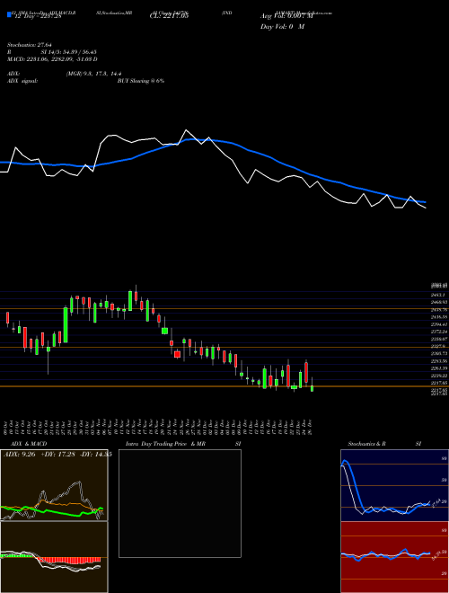
Task: Click the 'BUY Slowing @ 6%' signal text
Action: tap(141, 81)
